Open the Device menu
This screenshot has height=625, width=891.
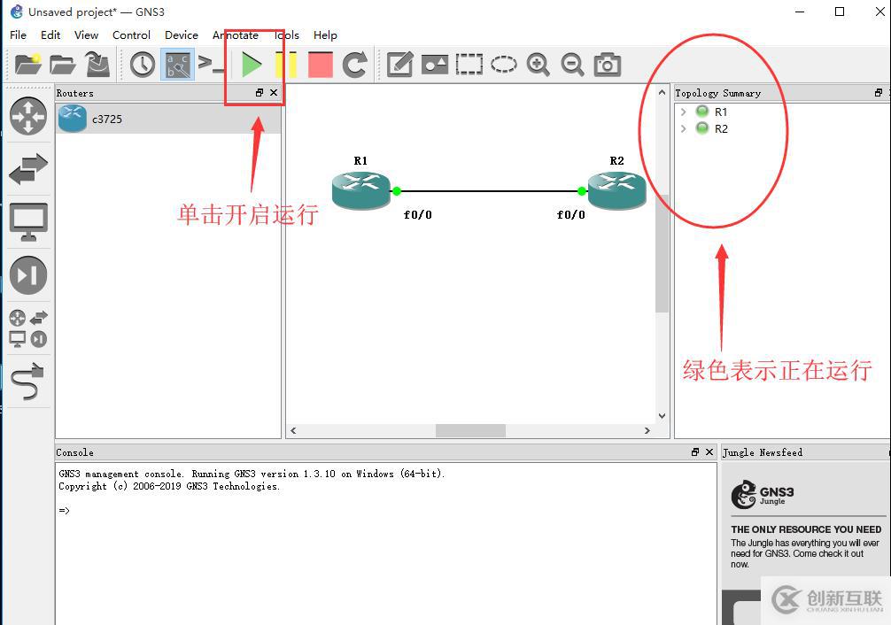point(182,35)
